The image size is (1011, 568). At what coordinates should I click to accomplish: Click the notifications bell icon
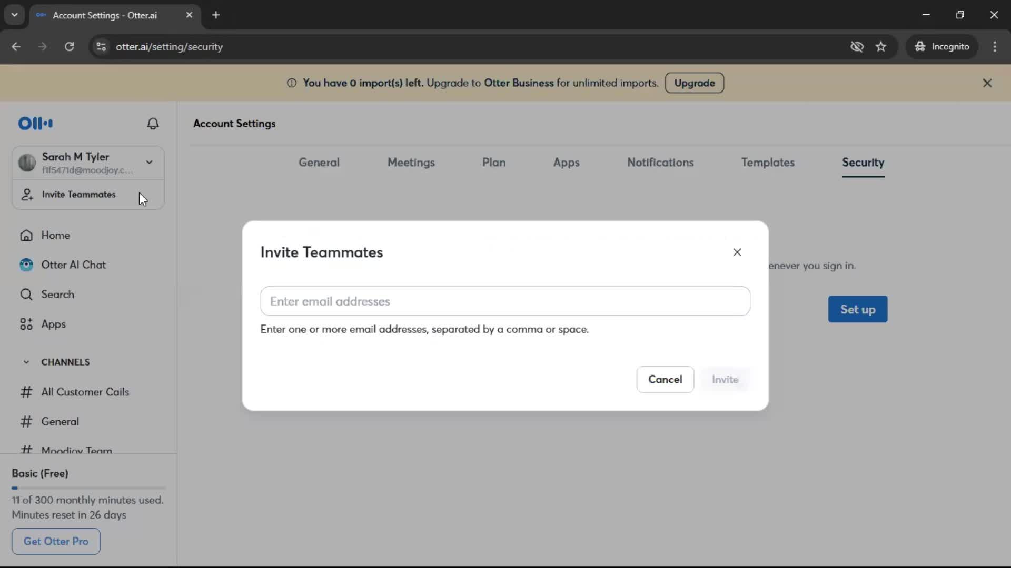click(153, 124)
